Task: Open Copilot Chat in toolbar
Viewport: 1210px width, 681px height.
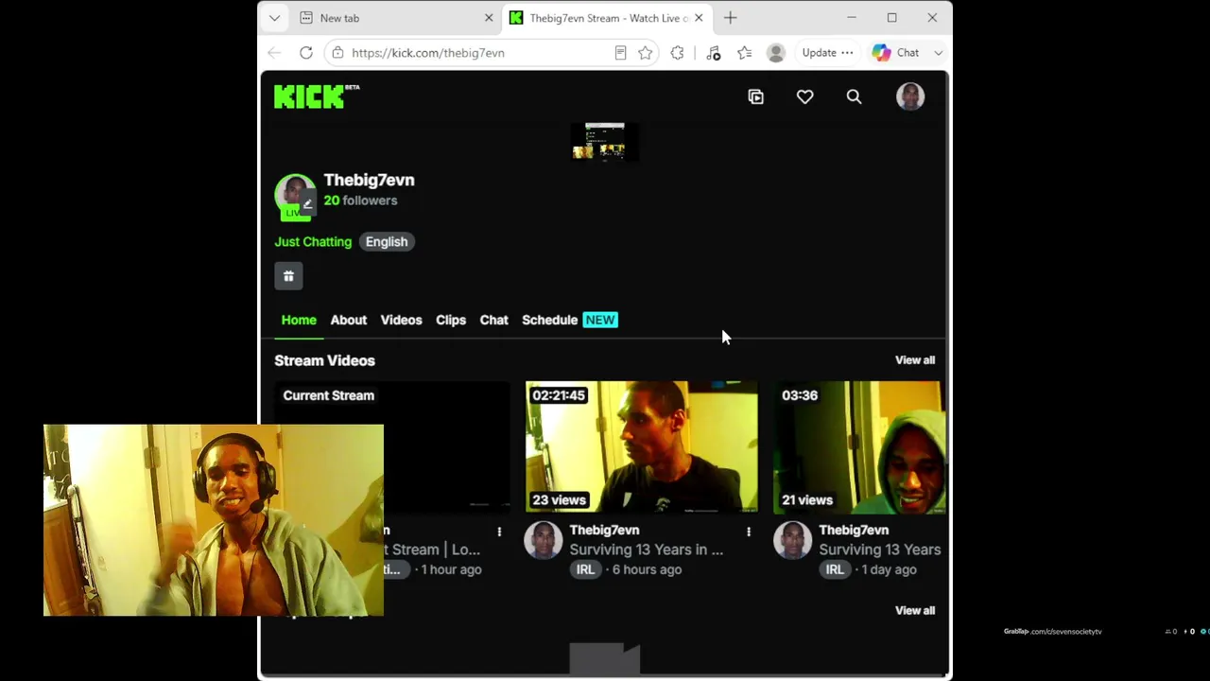Action: (x=896, y=53)
